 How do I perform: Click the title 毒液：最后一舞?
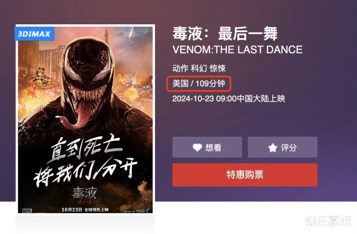225,33
